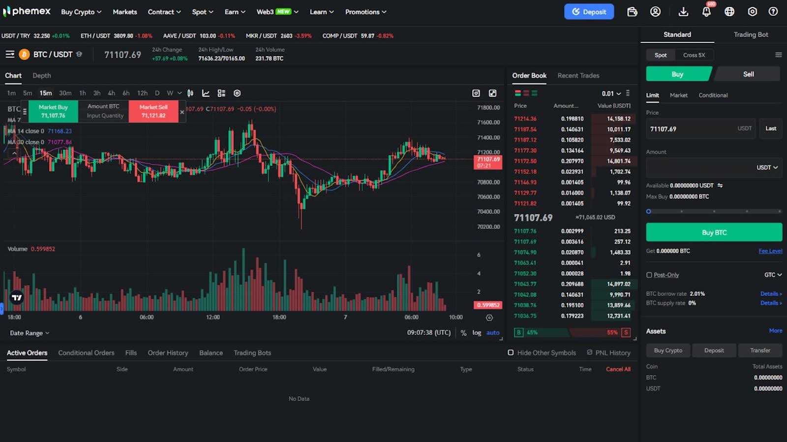Enable the Post-Only checkbox
787x442 pixels.
tap(649, 275)
